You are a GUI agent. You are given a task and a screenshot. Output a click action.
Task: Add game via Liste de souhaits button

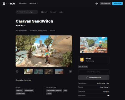point(94,78)
